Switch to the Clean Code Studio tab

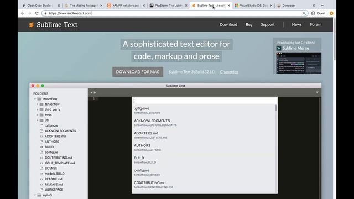click(41, 6)
